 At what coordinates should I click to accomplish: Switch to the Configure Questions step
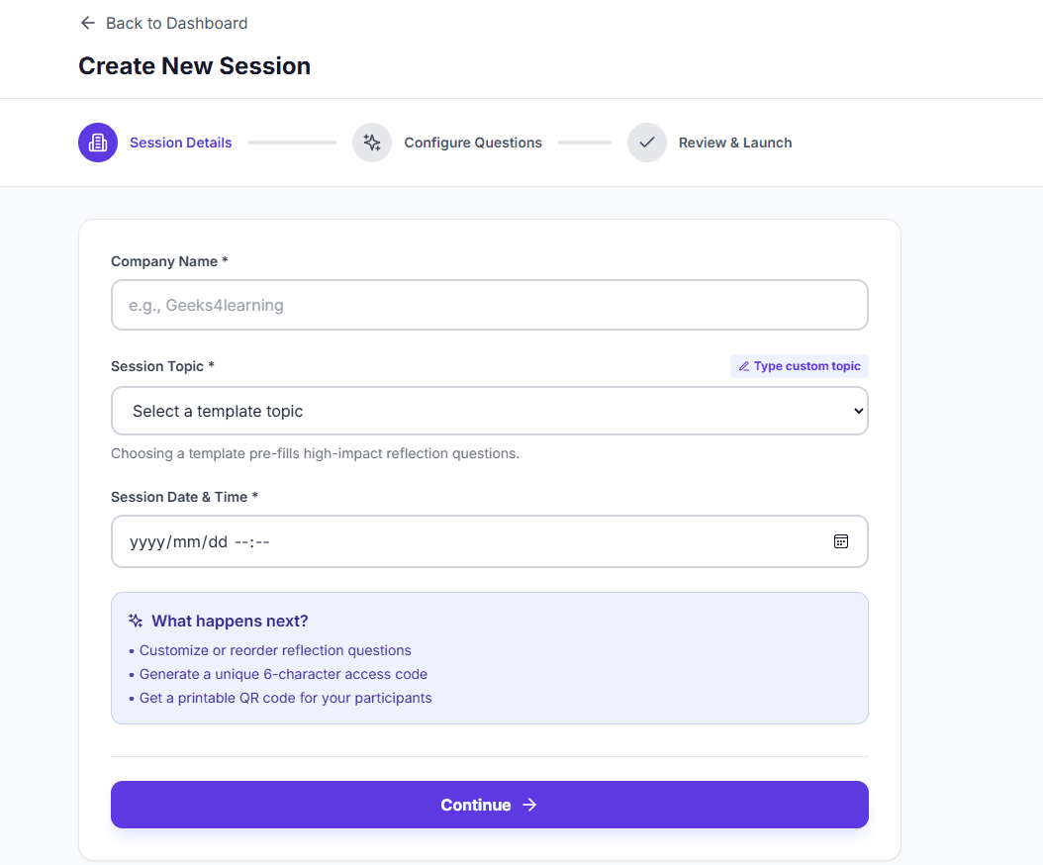pos(473,143)
